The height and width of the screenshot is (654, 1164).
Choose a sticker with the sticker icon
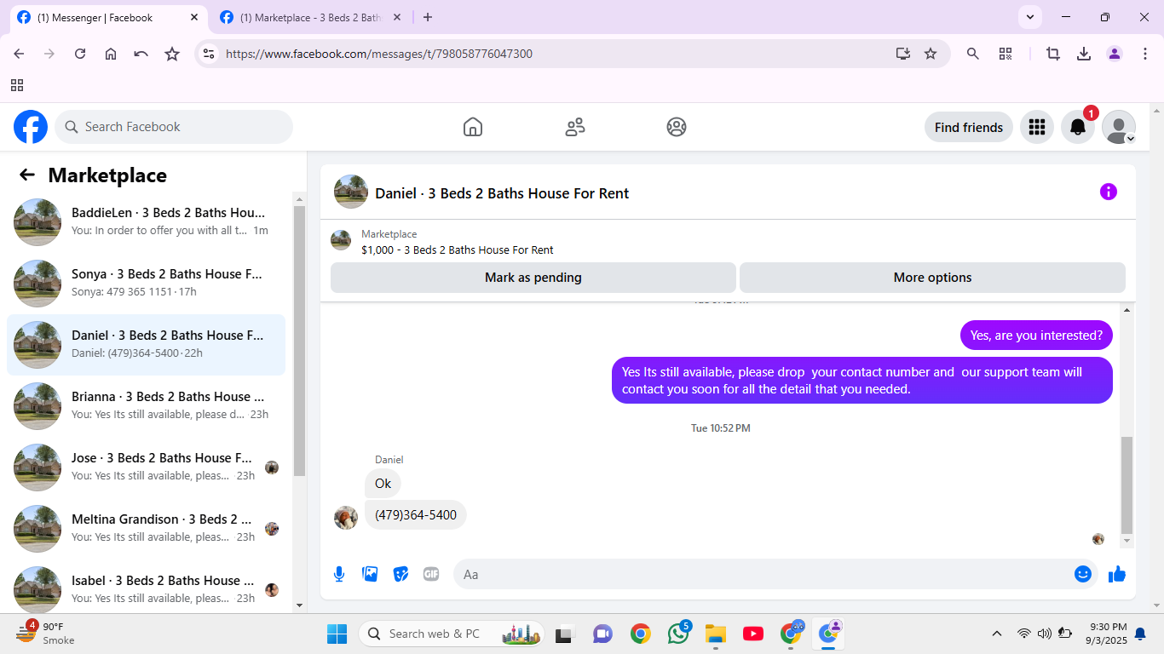[x=400, y=574]
